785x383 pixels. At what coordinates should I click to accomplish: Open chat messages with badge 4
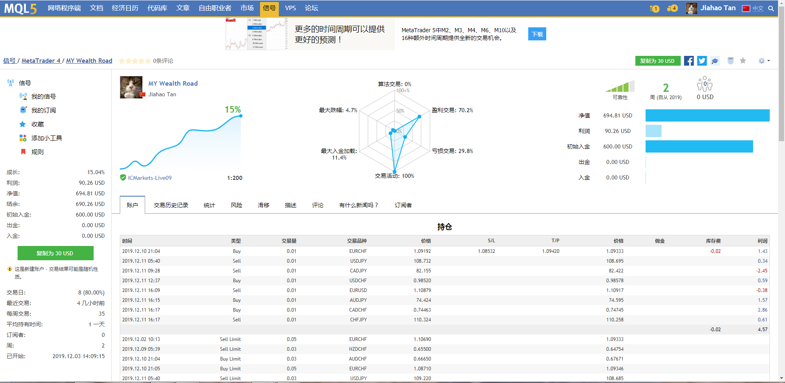pos(672,8)
